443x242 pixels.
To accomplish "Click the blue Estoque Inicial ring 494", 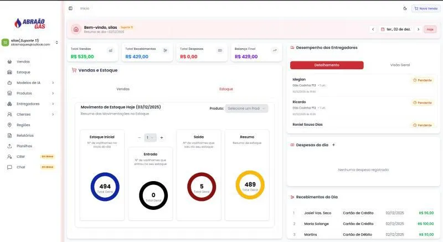I will (x=105, y=187).
